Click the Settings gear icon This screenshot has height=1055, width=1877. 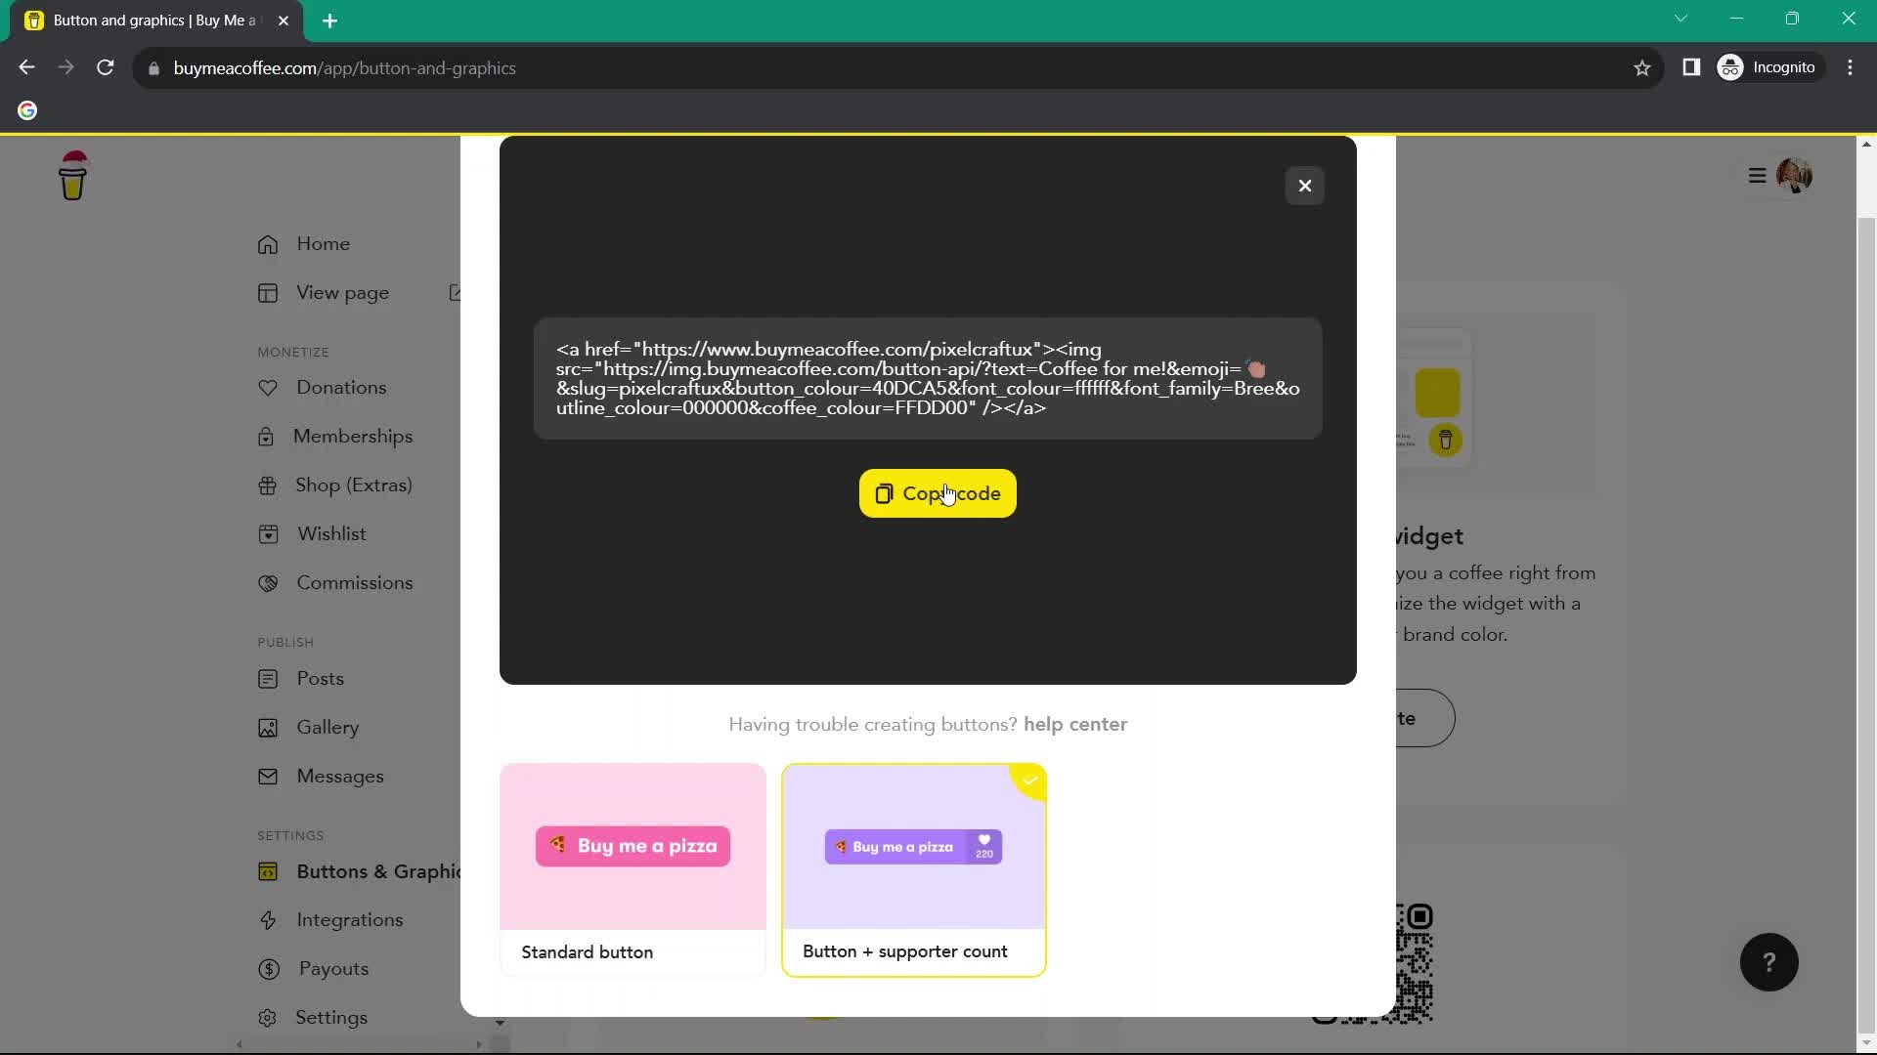(268, 1018)
